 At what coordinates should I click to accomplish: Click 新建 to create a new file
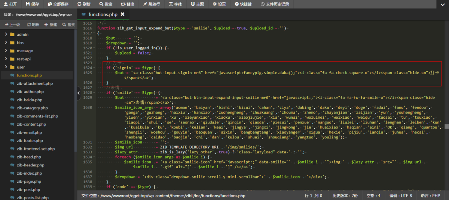click(x=51, y=25)
